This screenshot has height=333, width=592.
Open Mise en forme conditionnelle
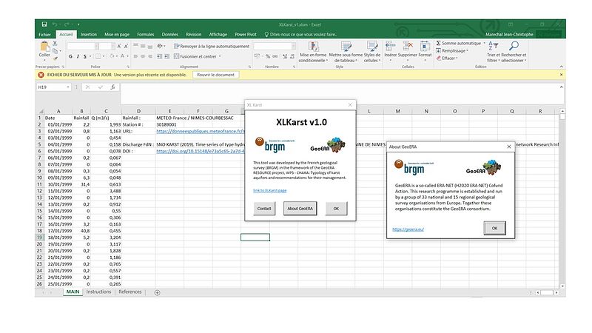tap(313, 52)
